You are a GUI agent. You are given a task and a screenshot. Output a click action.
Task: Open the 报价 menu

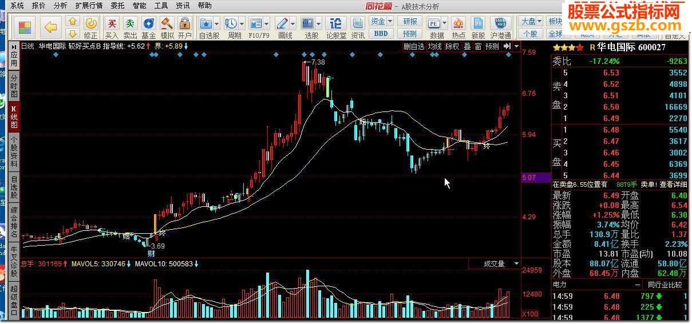coord(39,6)
